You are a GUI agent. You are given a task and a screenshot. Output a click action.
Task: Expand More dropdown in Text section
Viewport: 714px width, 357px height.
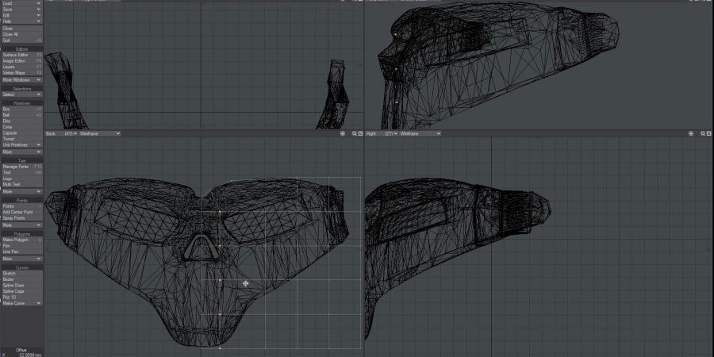(21, 191)
